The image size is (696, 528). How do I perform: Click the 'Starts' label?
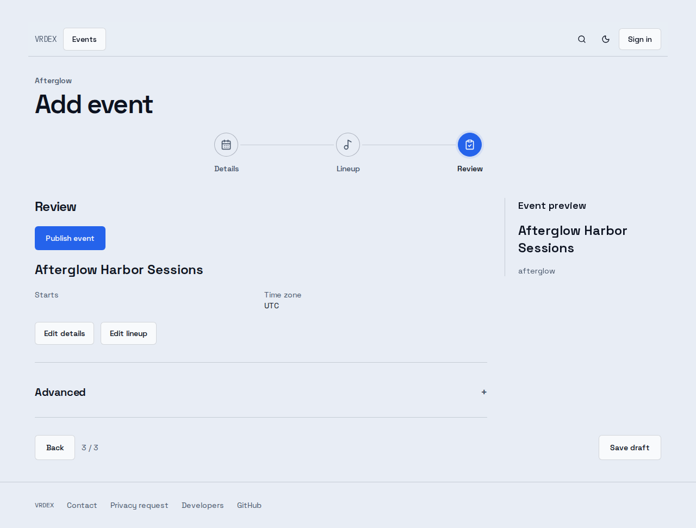click(x=47, y=295)
